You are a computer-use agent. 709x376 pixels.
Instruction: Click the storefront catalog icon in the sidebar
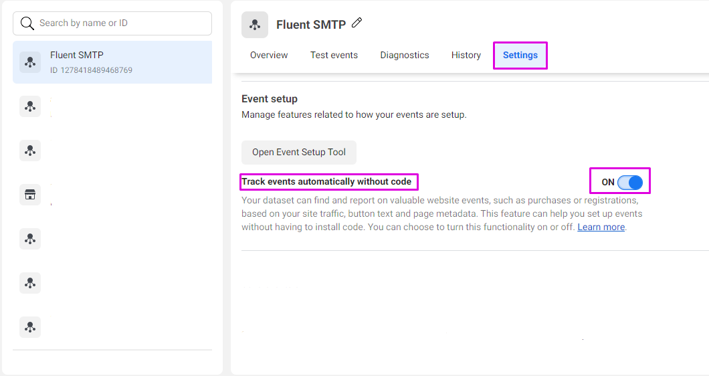coord(30,195)
